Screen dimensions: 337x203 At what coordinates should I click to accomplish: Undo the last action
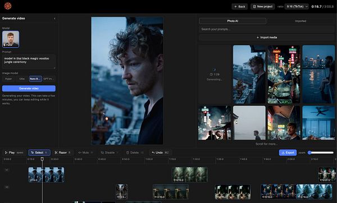[x=160, y=153]
